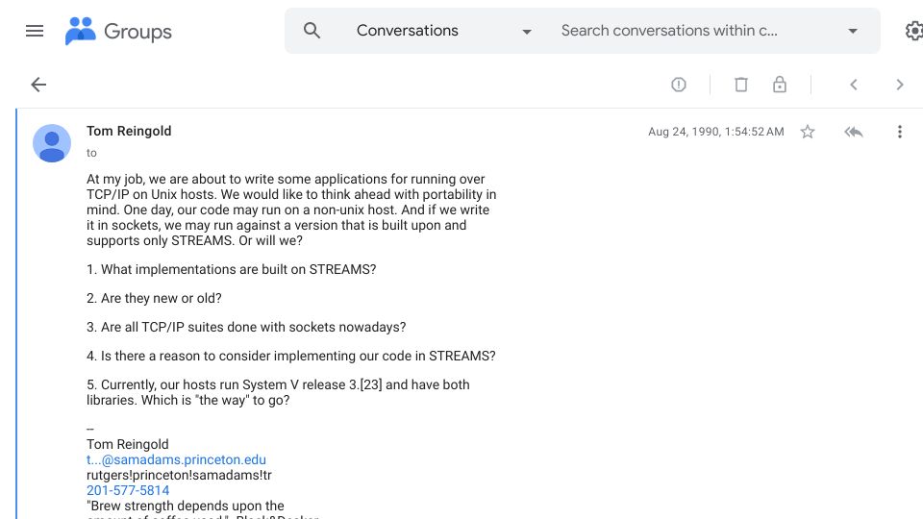Image resolution: width=923 pixels, height=519 pixels.
Task: Open more options three-dot menu
Action: tap(900, 132)
